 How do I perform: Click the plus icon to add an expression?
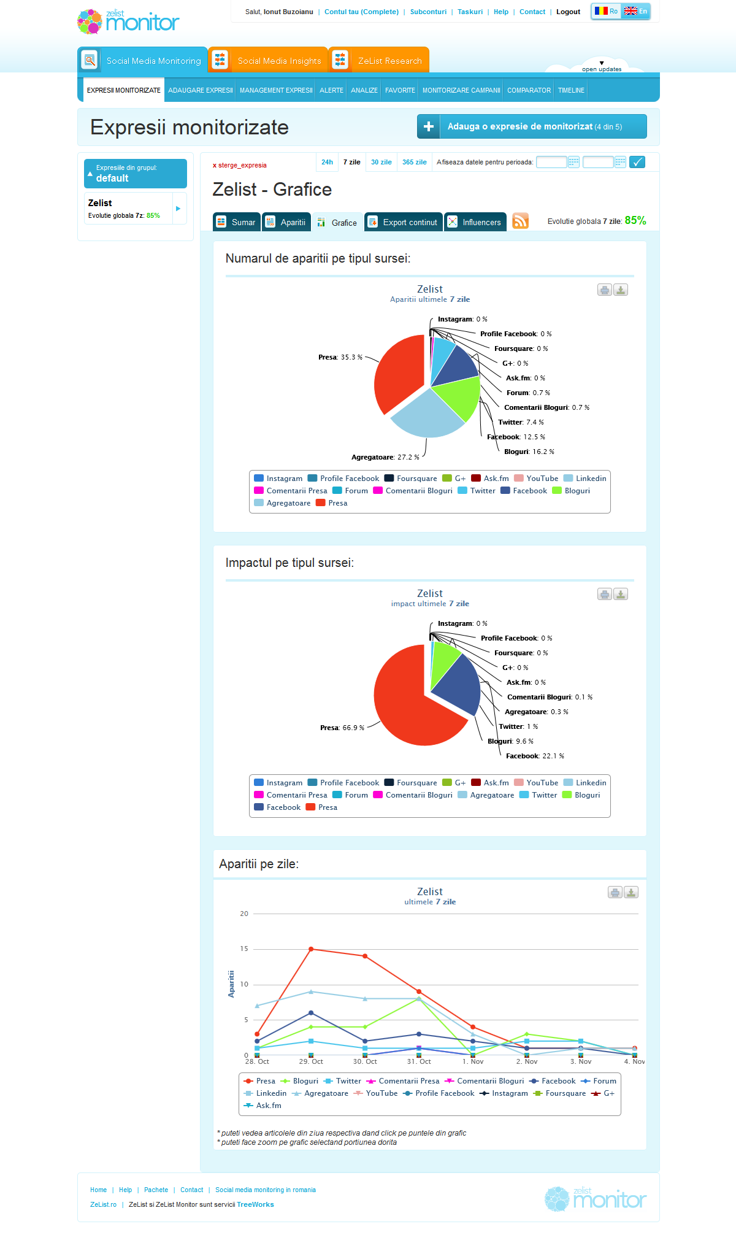point(429,126)
